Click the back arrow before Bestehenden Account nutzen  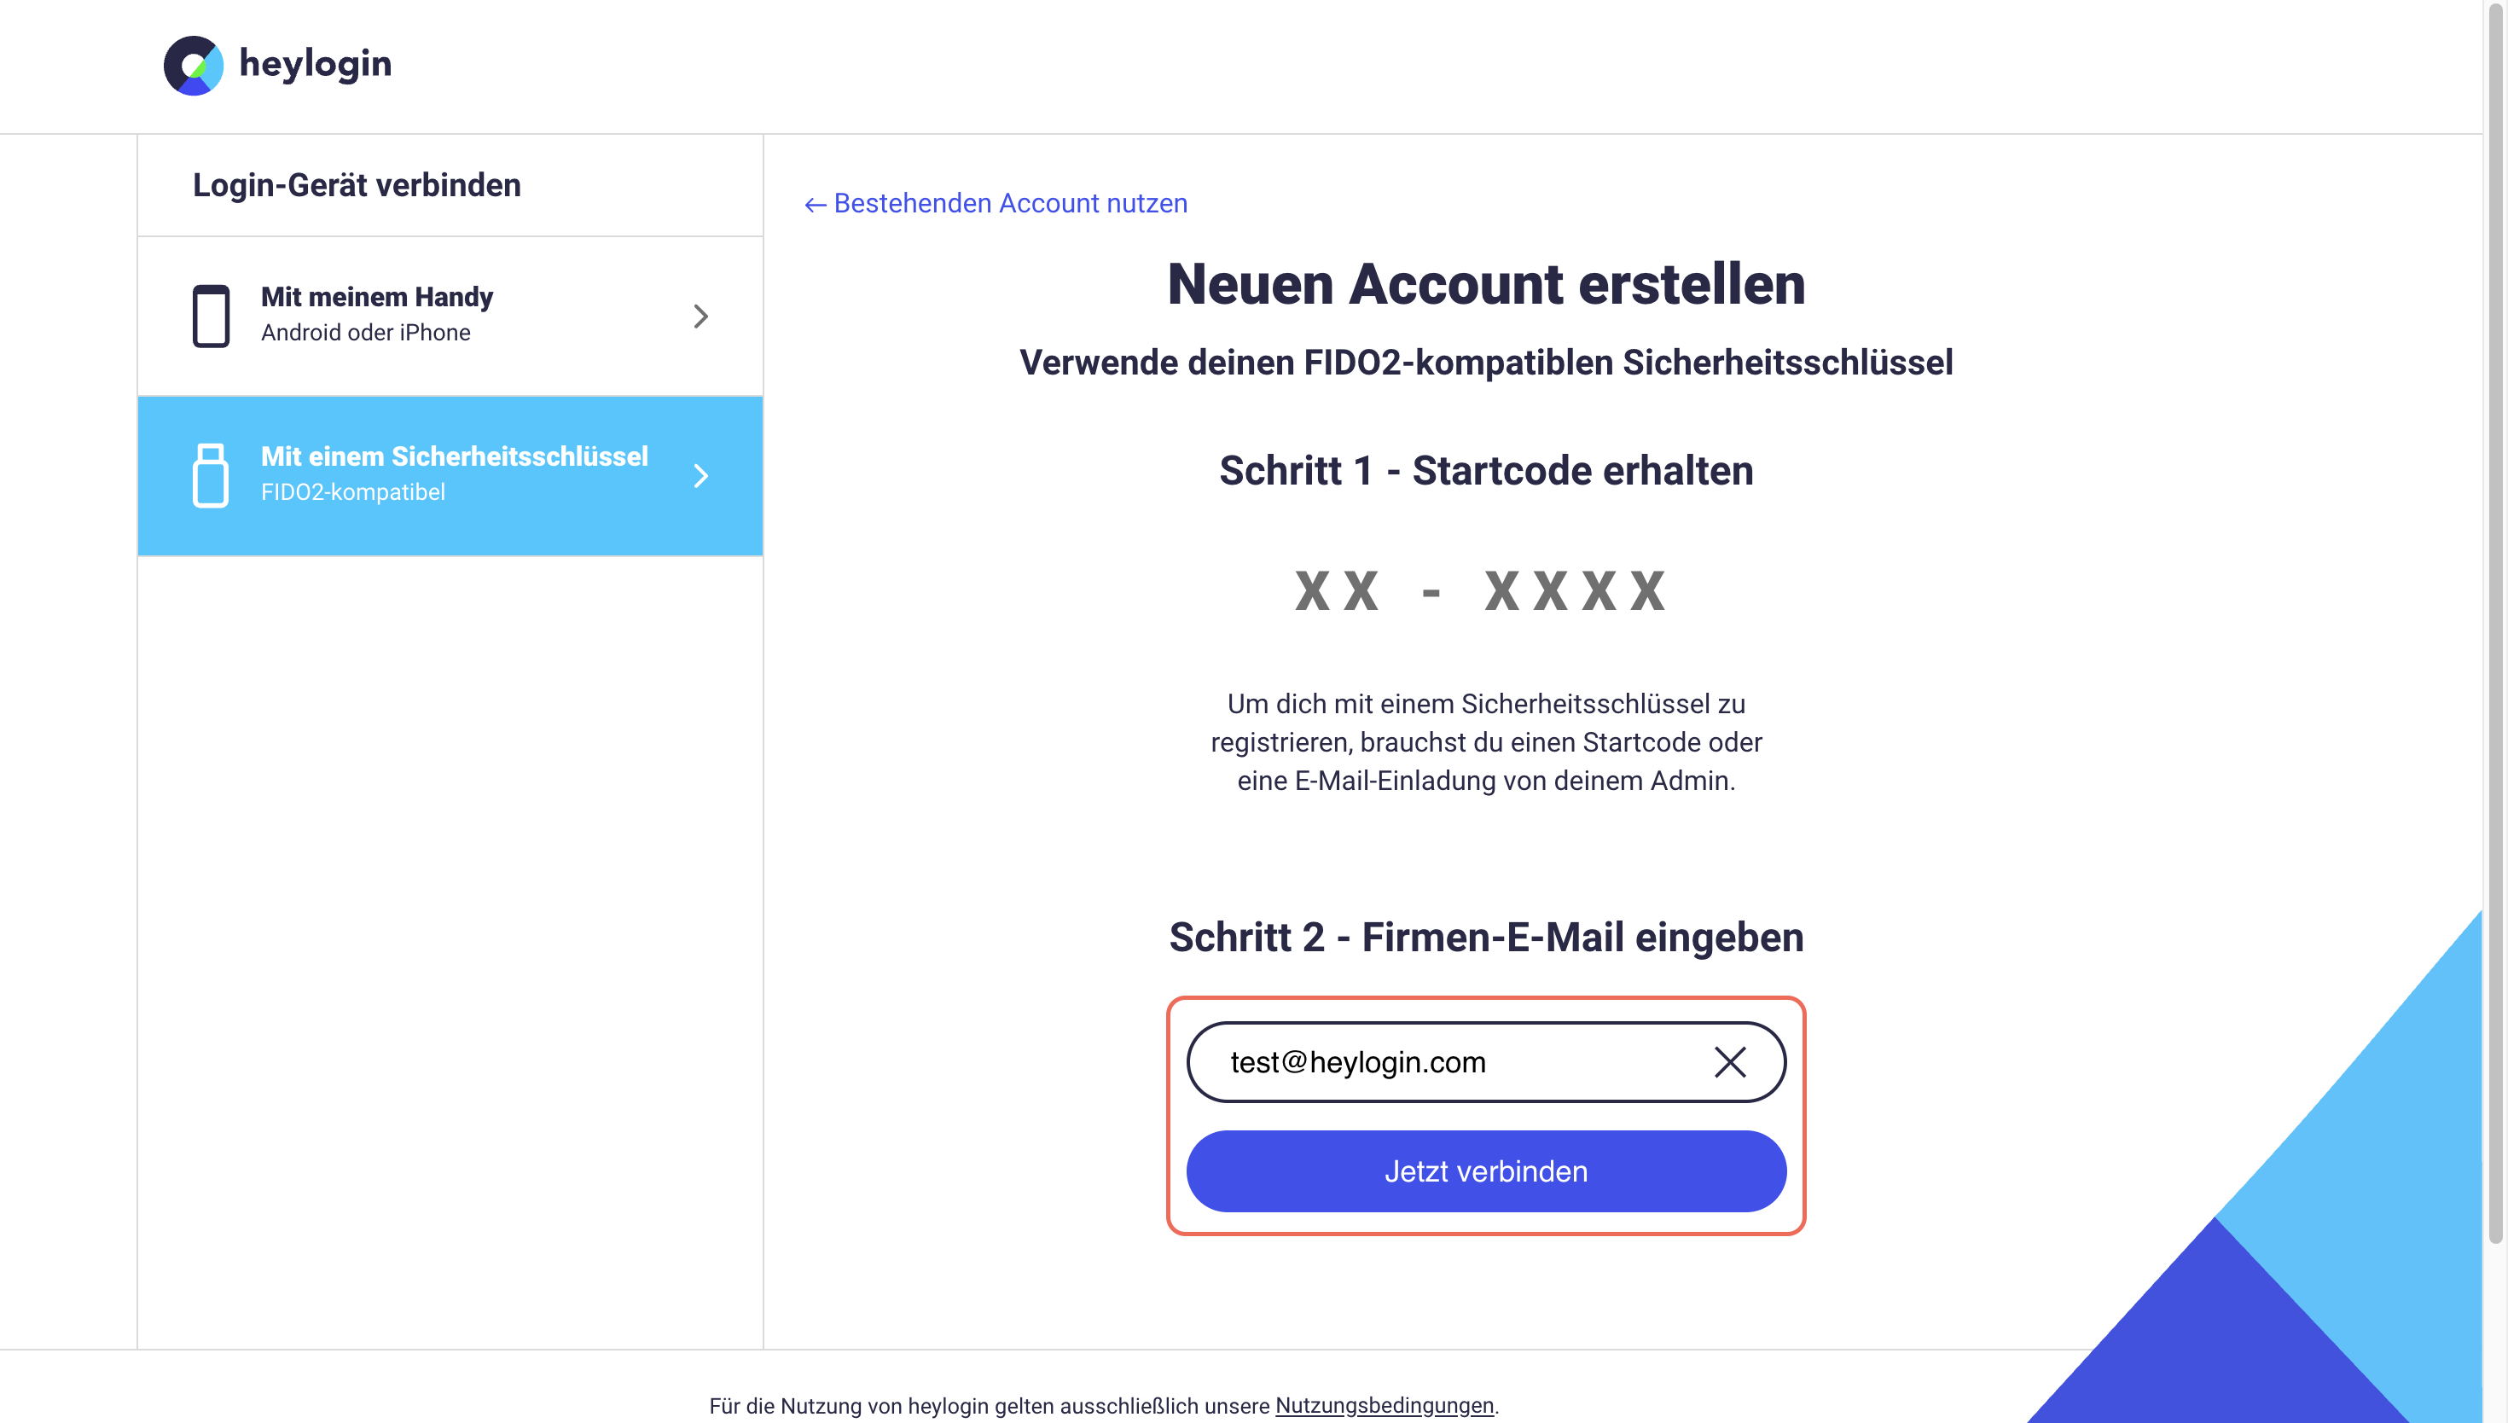tap(815, 204)
